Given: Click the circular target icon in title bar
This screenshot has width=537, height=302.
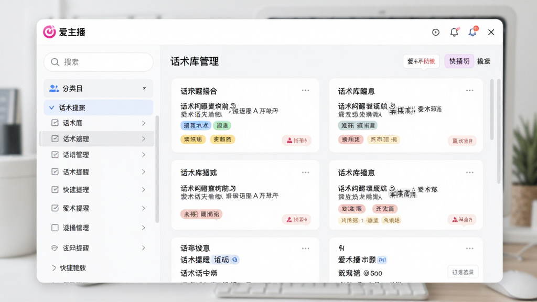Looking at the screenshot, I should pyautogui.click(x=436, y=32).
